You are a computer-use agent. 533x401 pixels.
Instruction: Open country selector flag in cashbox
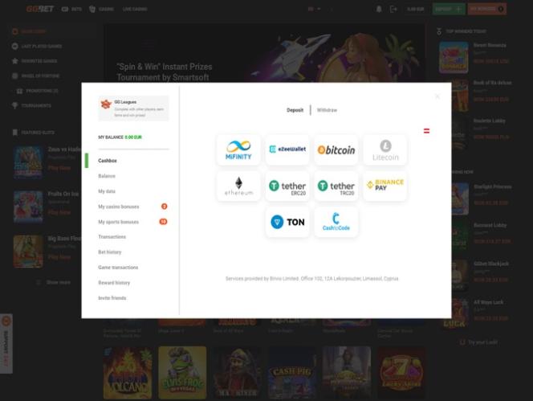click(x=426, y=130)
